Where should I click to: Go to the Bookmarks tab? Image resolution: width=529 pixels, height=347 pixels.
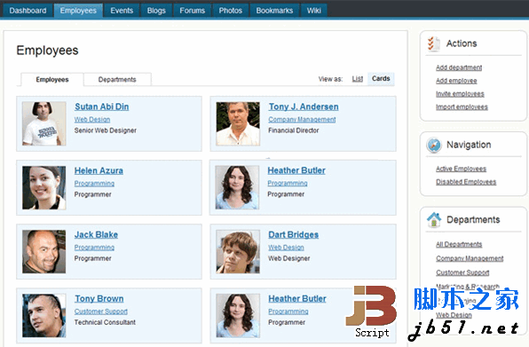click(274, 11)
